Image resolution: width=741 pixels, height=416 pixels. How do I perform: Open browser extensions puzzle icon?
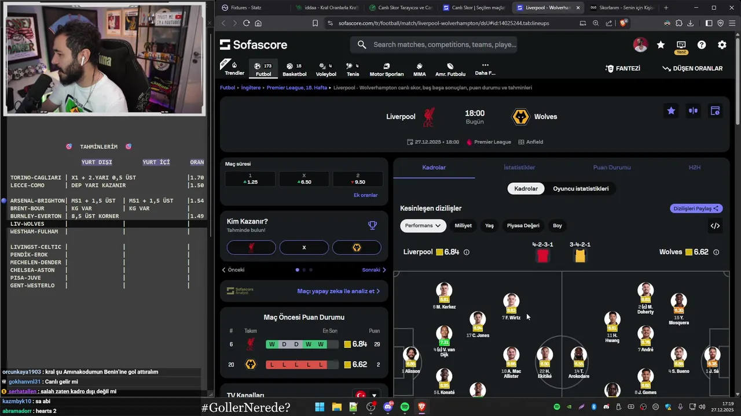coord(678,23)
